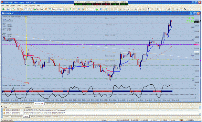Select the Draw Horizontal Line tool
Image resolution: width=202 pixels, height=122 pixels.
(x=161, y=9)
